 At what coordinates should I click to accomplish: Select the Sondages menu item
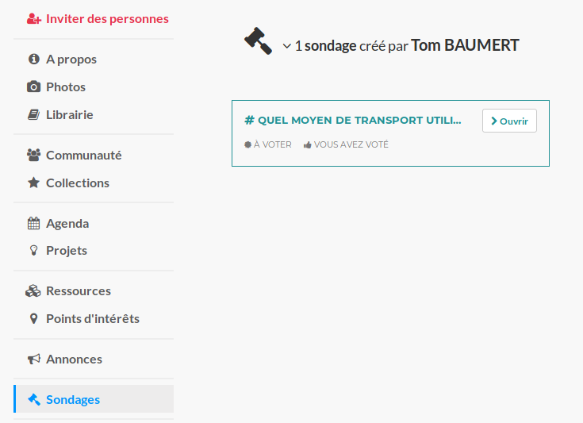click(x=73, y=399)
